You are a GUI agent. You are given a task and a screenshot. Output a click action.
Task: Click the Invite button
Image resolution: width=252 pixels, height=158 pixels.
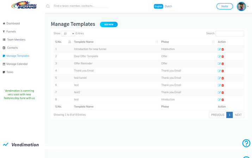point(225,6)
